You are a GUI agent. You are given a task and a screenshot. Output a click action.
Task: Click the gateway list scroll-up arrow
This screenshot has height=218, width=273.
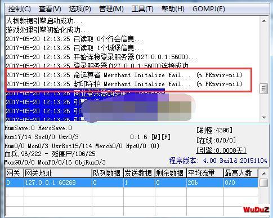[264, 173]
